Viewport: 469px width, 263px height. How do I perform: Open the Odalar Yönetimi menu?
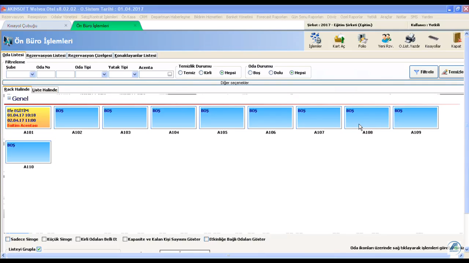tap(64, 17)
